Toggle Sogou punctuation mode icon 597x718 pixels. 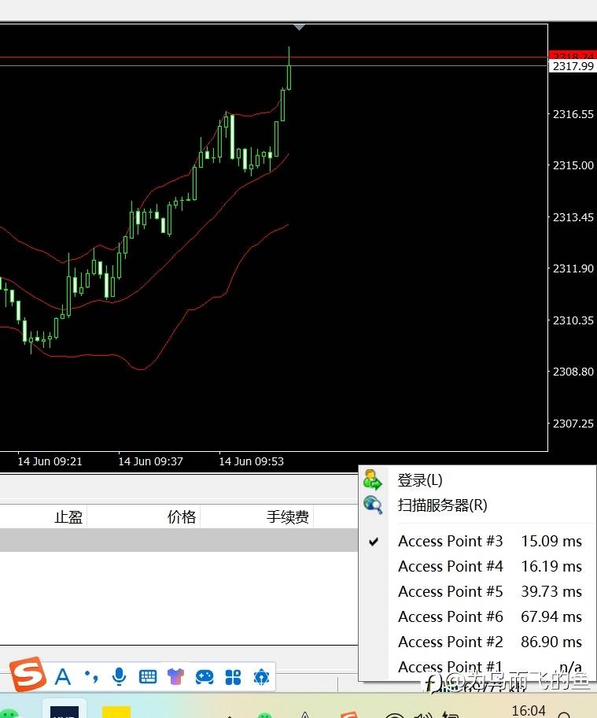[x=91, y=676]
